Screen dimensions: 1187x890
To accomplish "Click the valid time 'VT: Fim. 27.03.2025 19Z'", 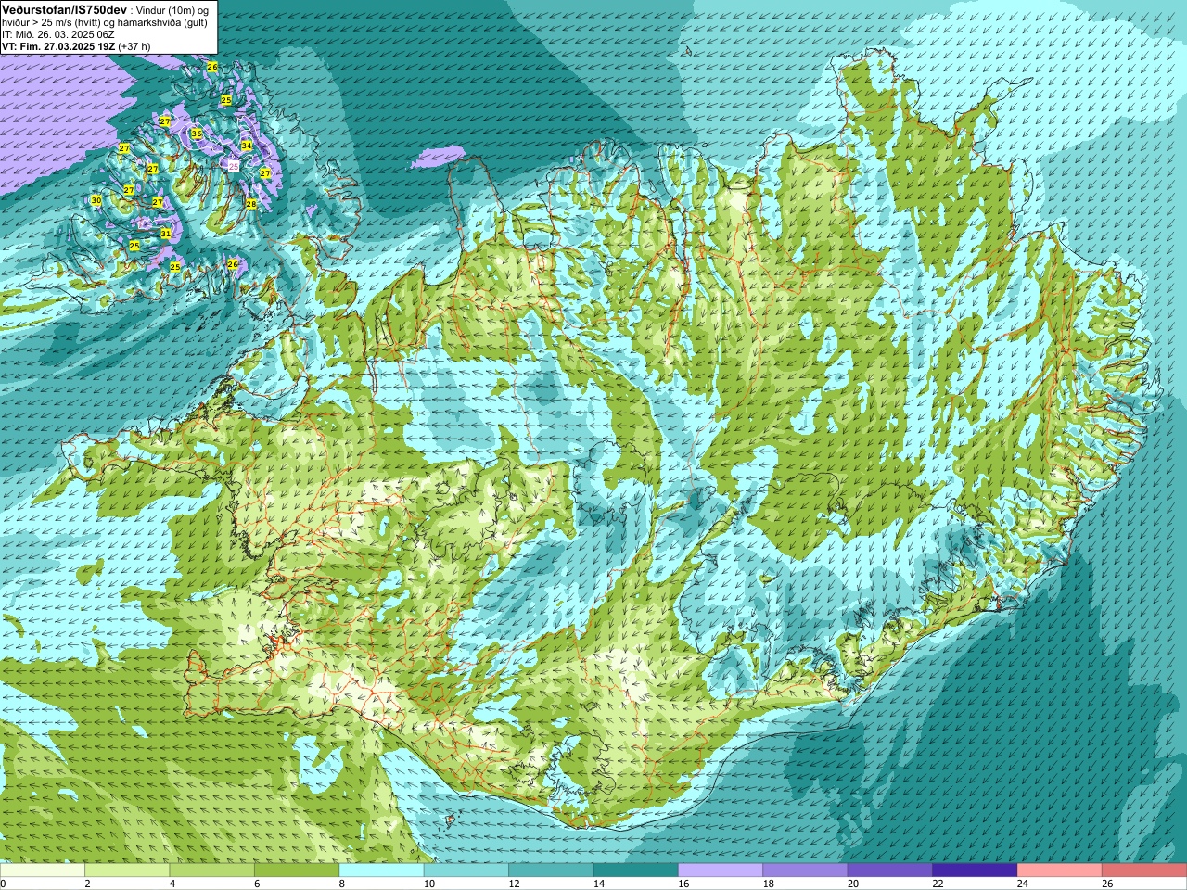I will pos(58,46).
